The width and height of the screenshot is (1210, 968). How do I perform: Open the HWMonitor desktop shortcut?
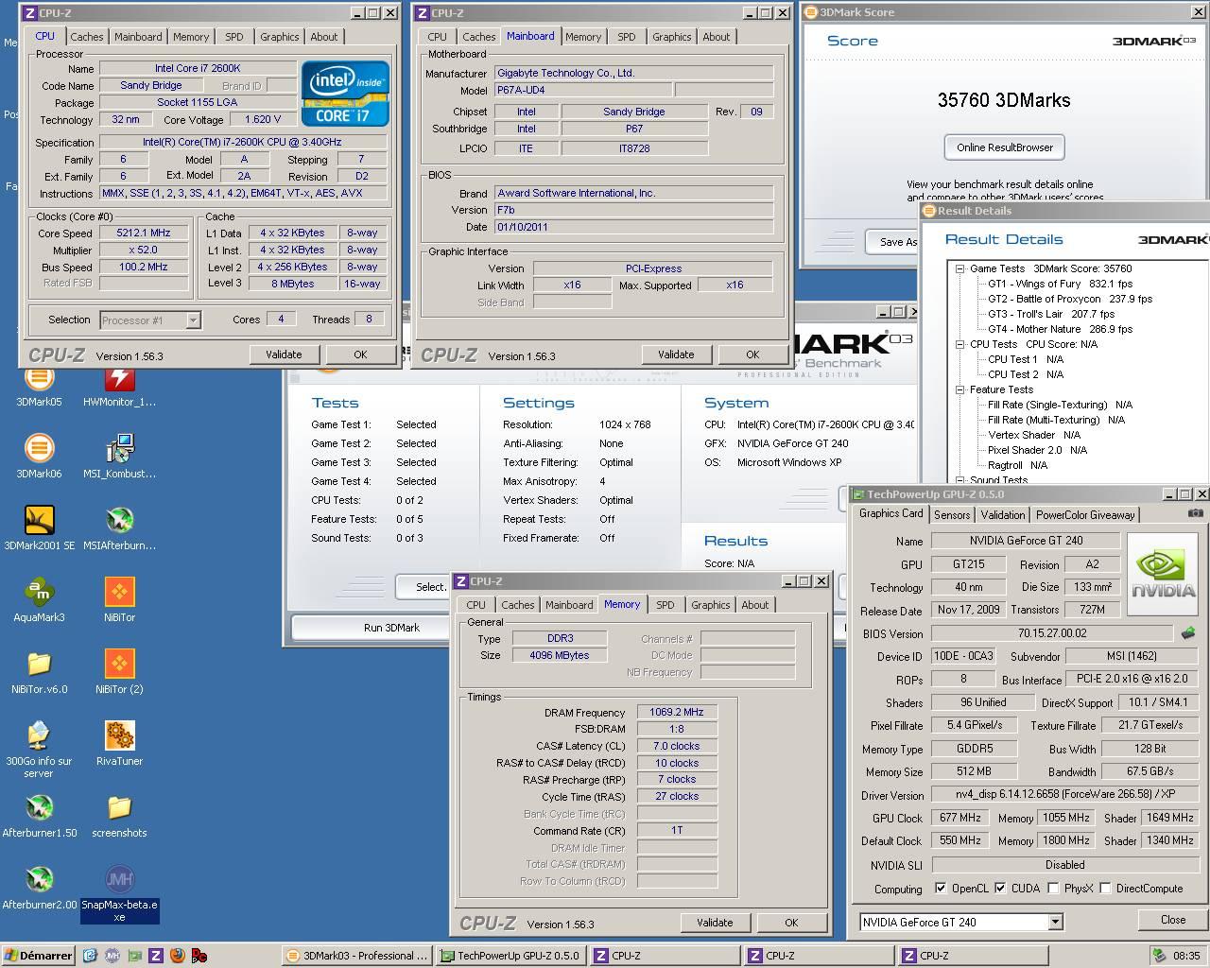click(x=119, y=387)
